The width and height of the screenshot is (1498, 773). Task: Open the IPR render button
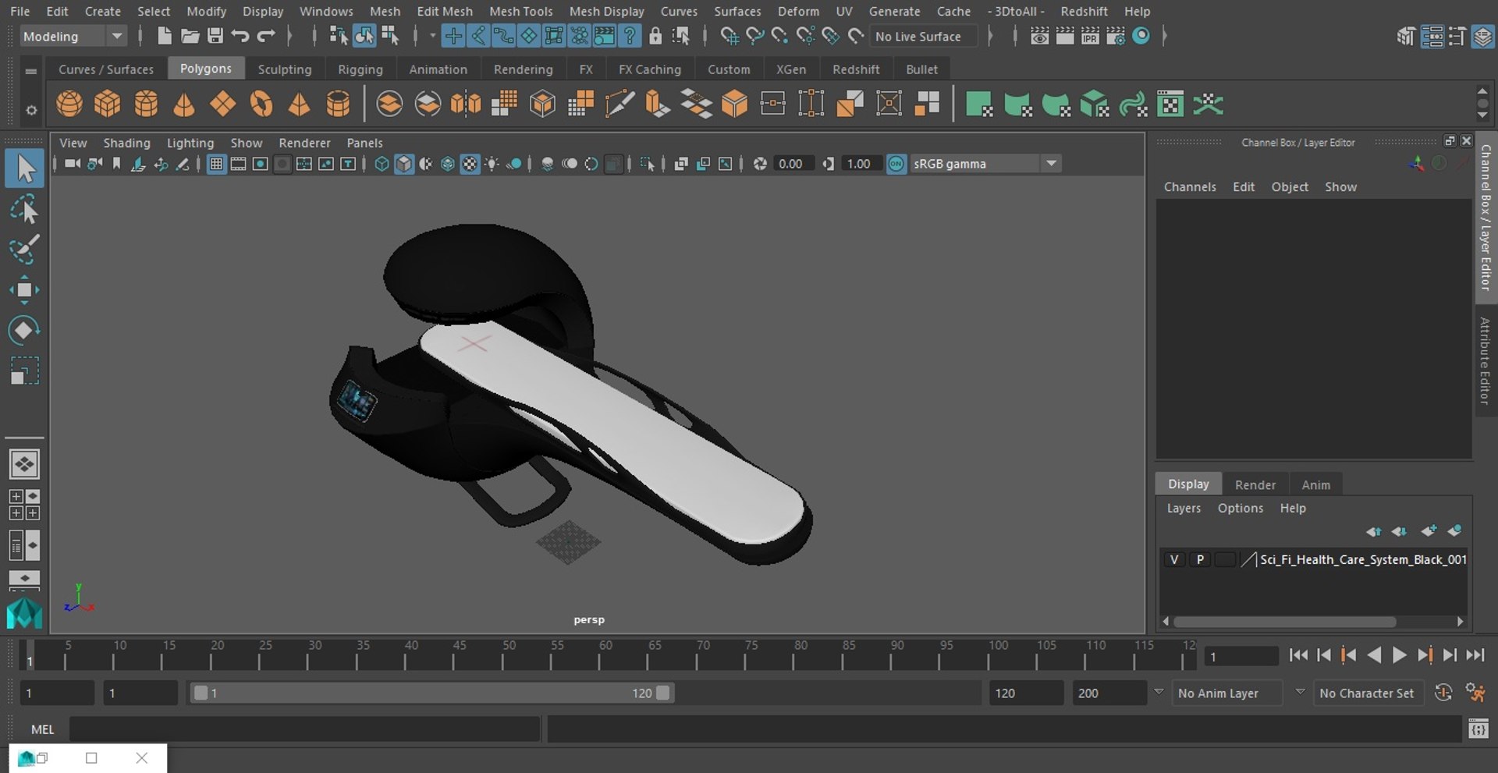(1090, 36)
